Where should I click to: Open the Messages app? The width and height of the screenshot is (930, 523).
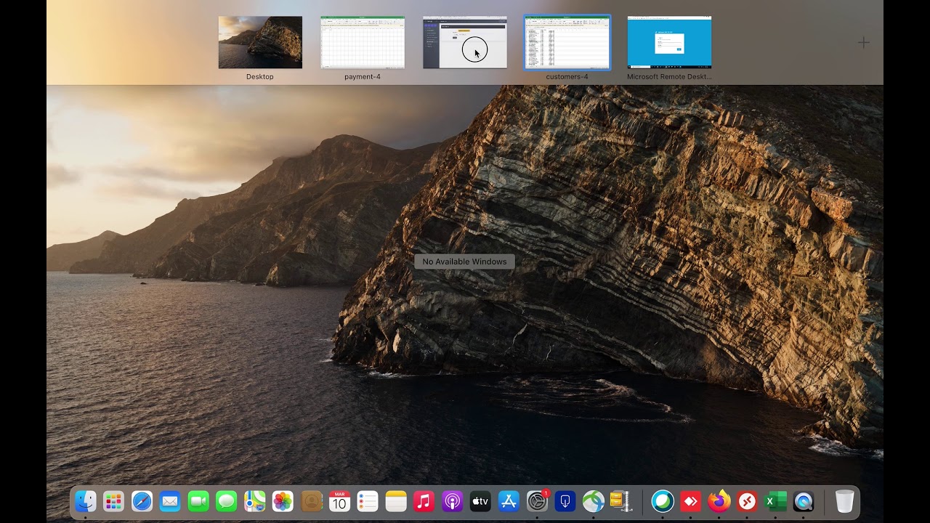point(227,501)
